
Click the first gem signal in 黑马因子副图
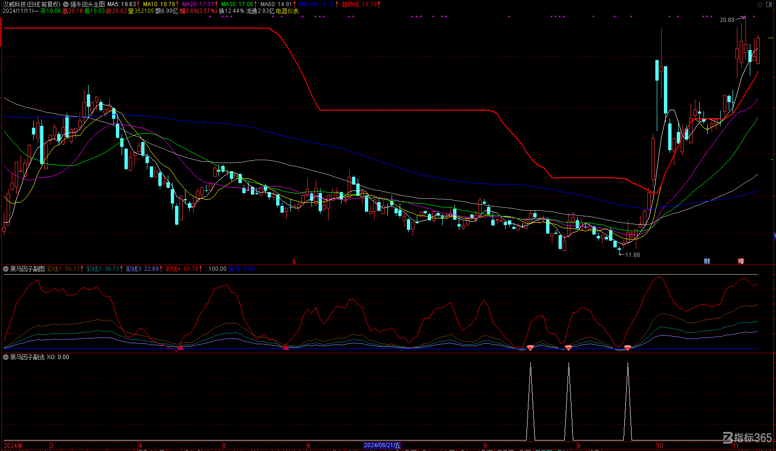pos(530,348)
